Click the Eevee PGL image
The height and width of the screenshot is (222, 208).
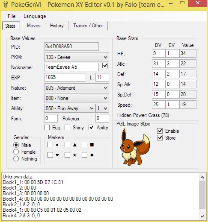[135, 147]
